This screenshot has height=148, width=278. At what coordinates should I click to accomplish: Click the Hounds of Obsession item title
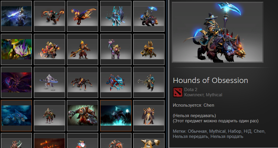click(211, 81)
